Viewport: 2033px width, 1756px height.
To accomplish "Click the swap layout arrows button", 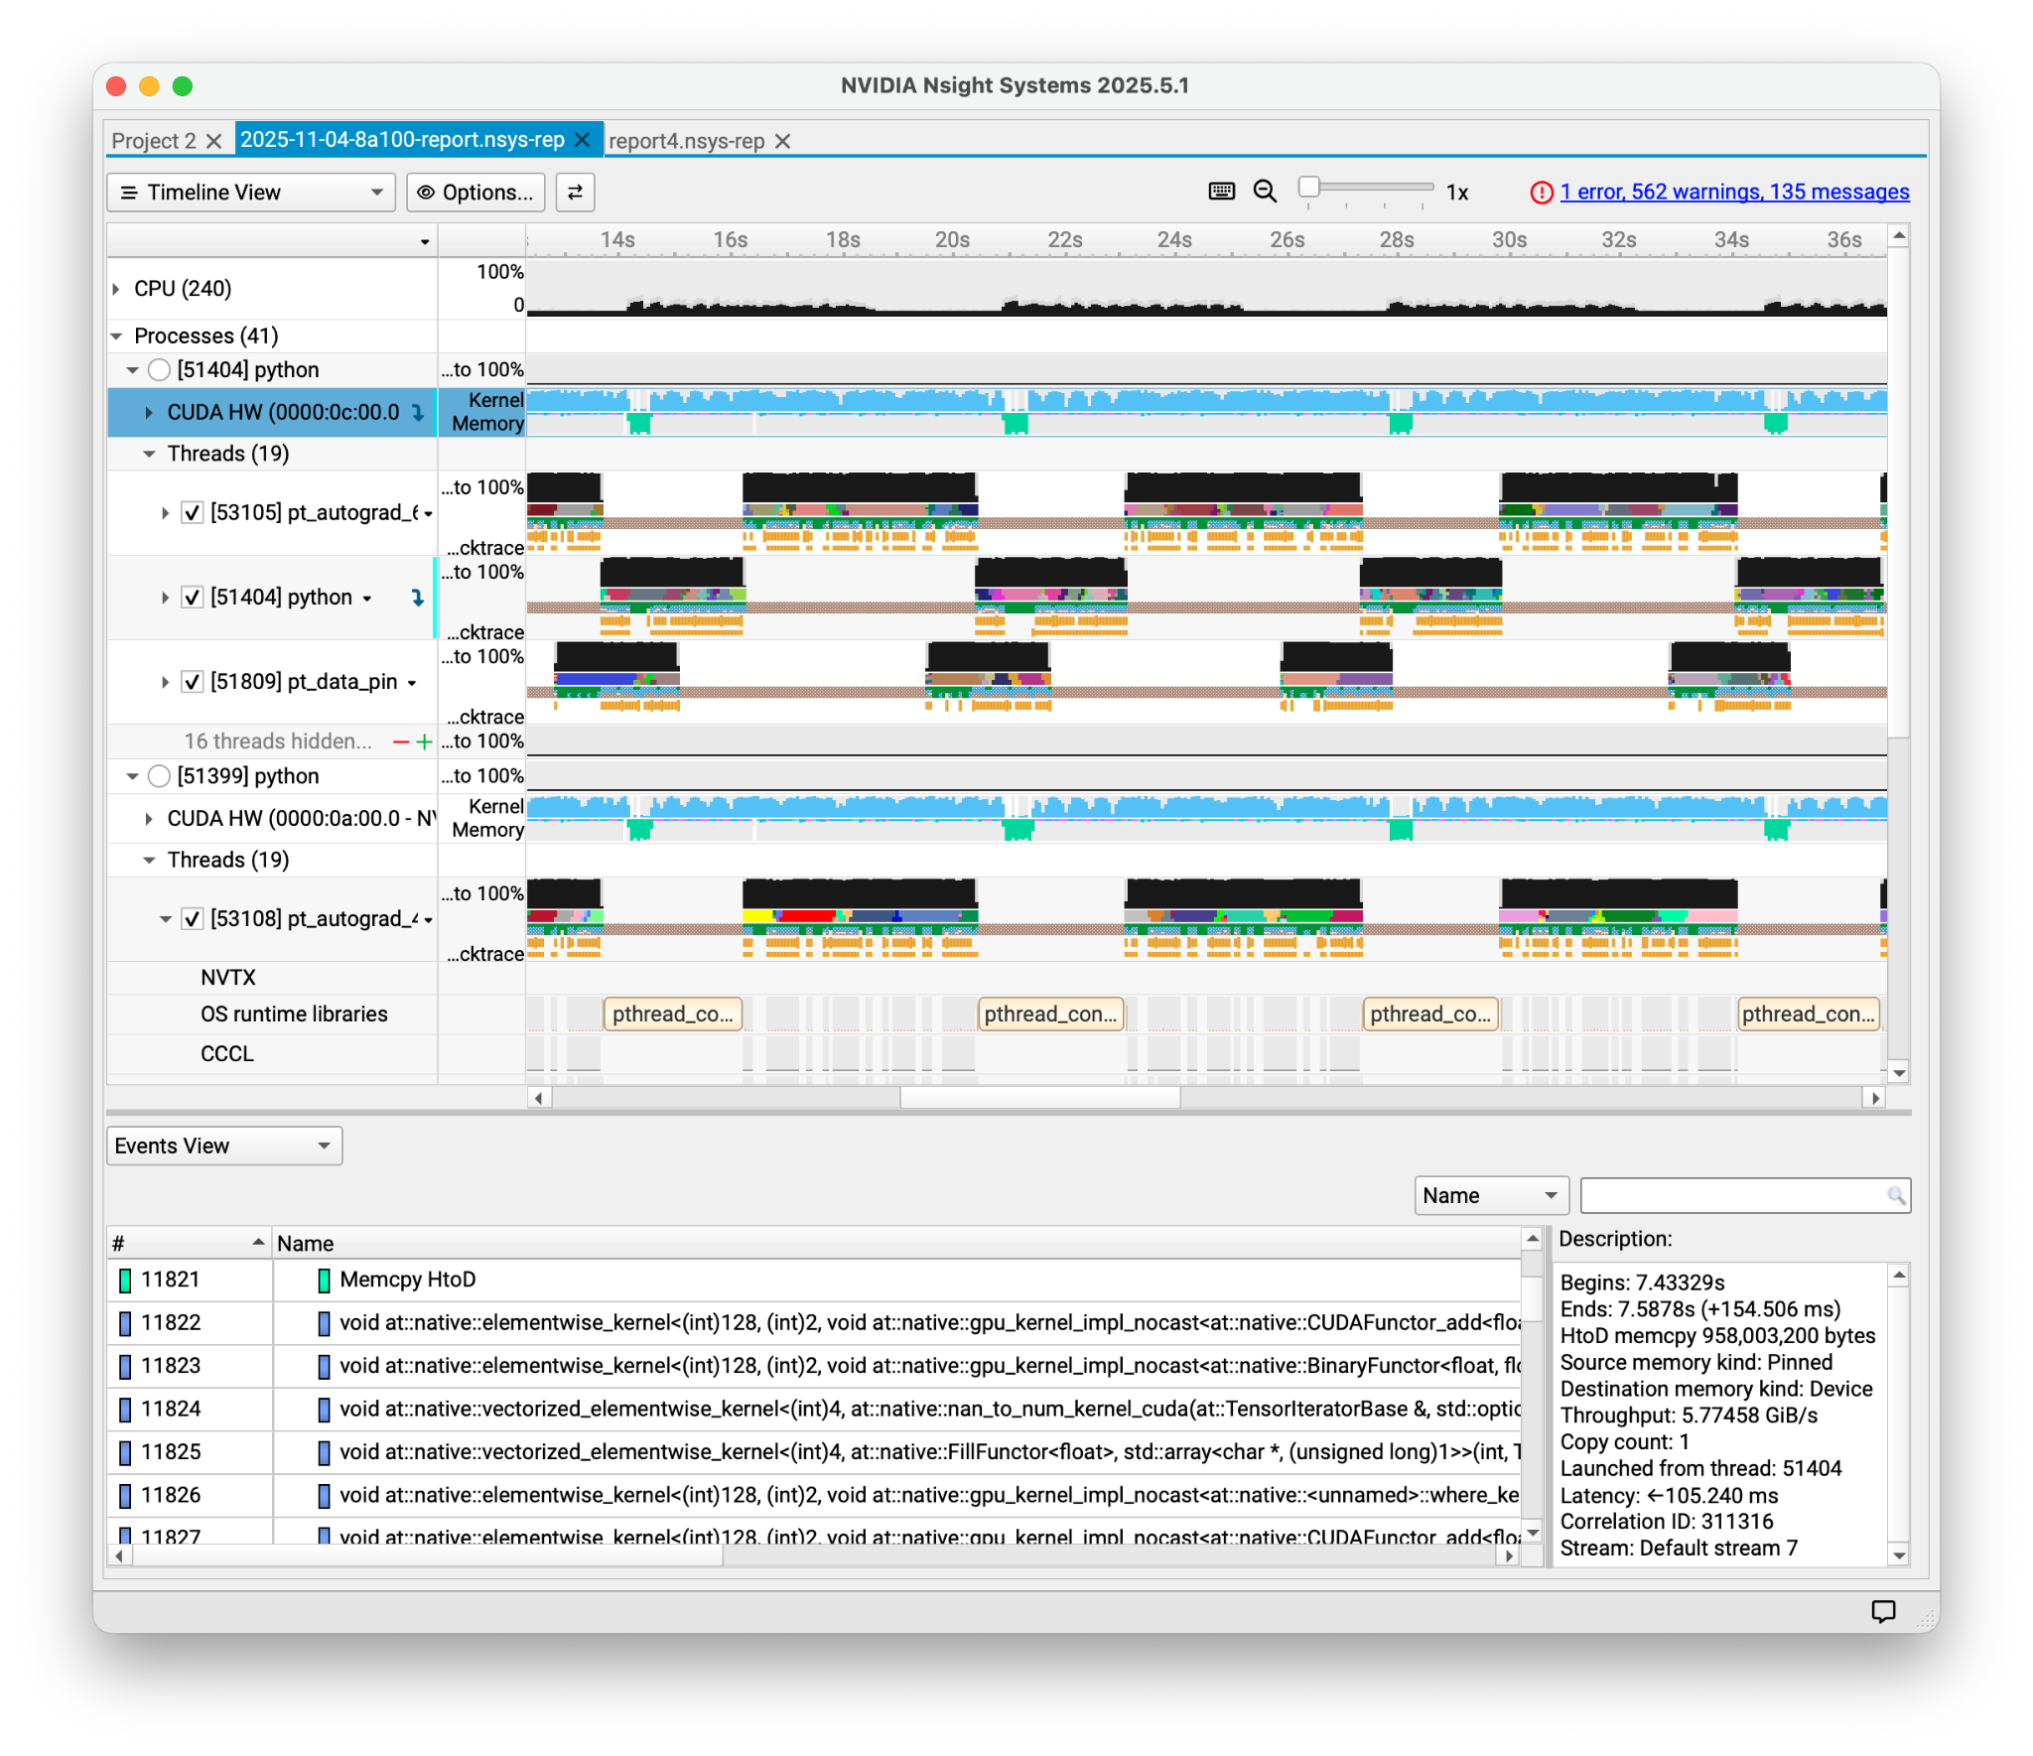I will point(575,193).
